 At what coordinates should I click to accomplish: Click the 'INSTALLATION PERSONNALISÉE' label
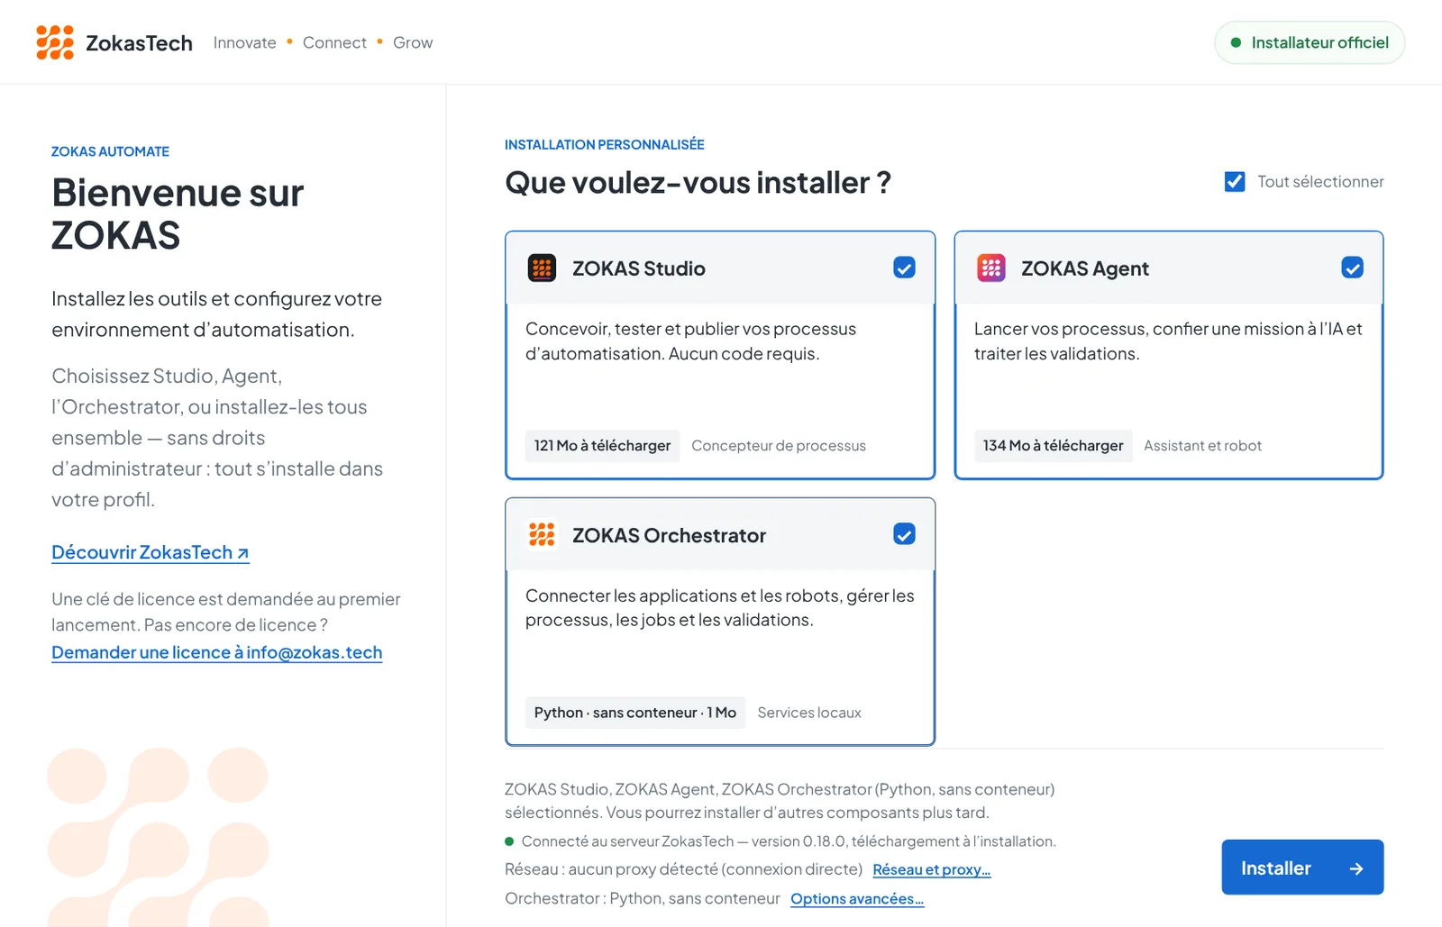click(x=605, y=144)
